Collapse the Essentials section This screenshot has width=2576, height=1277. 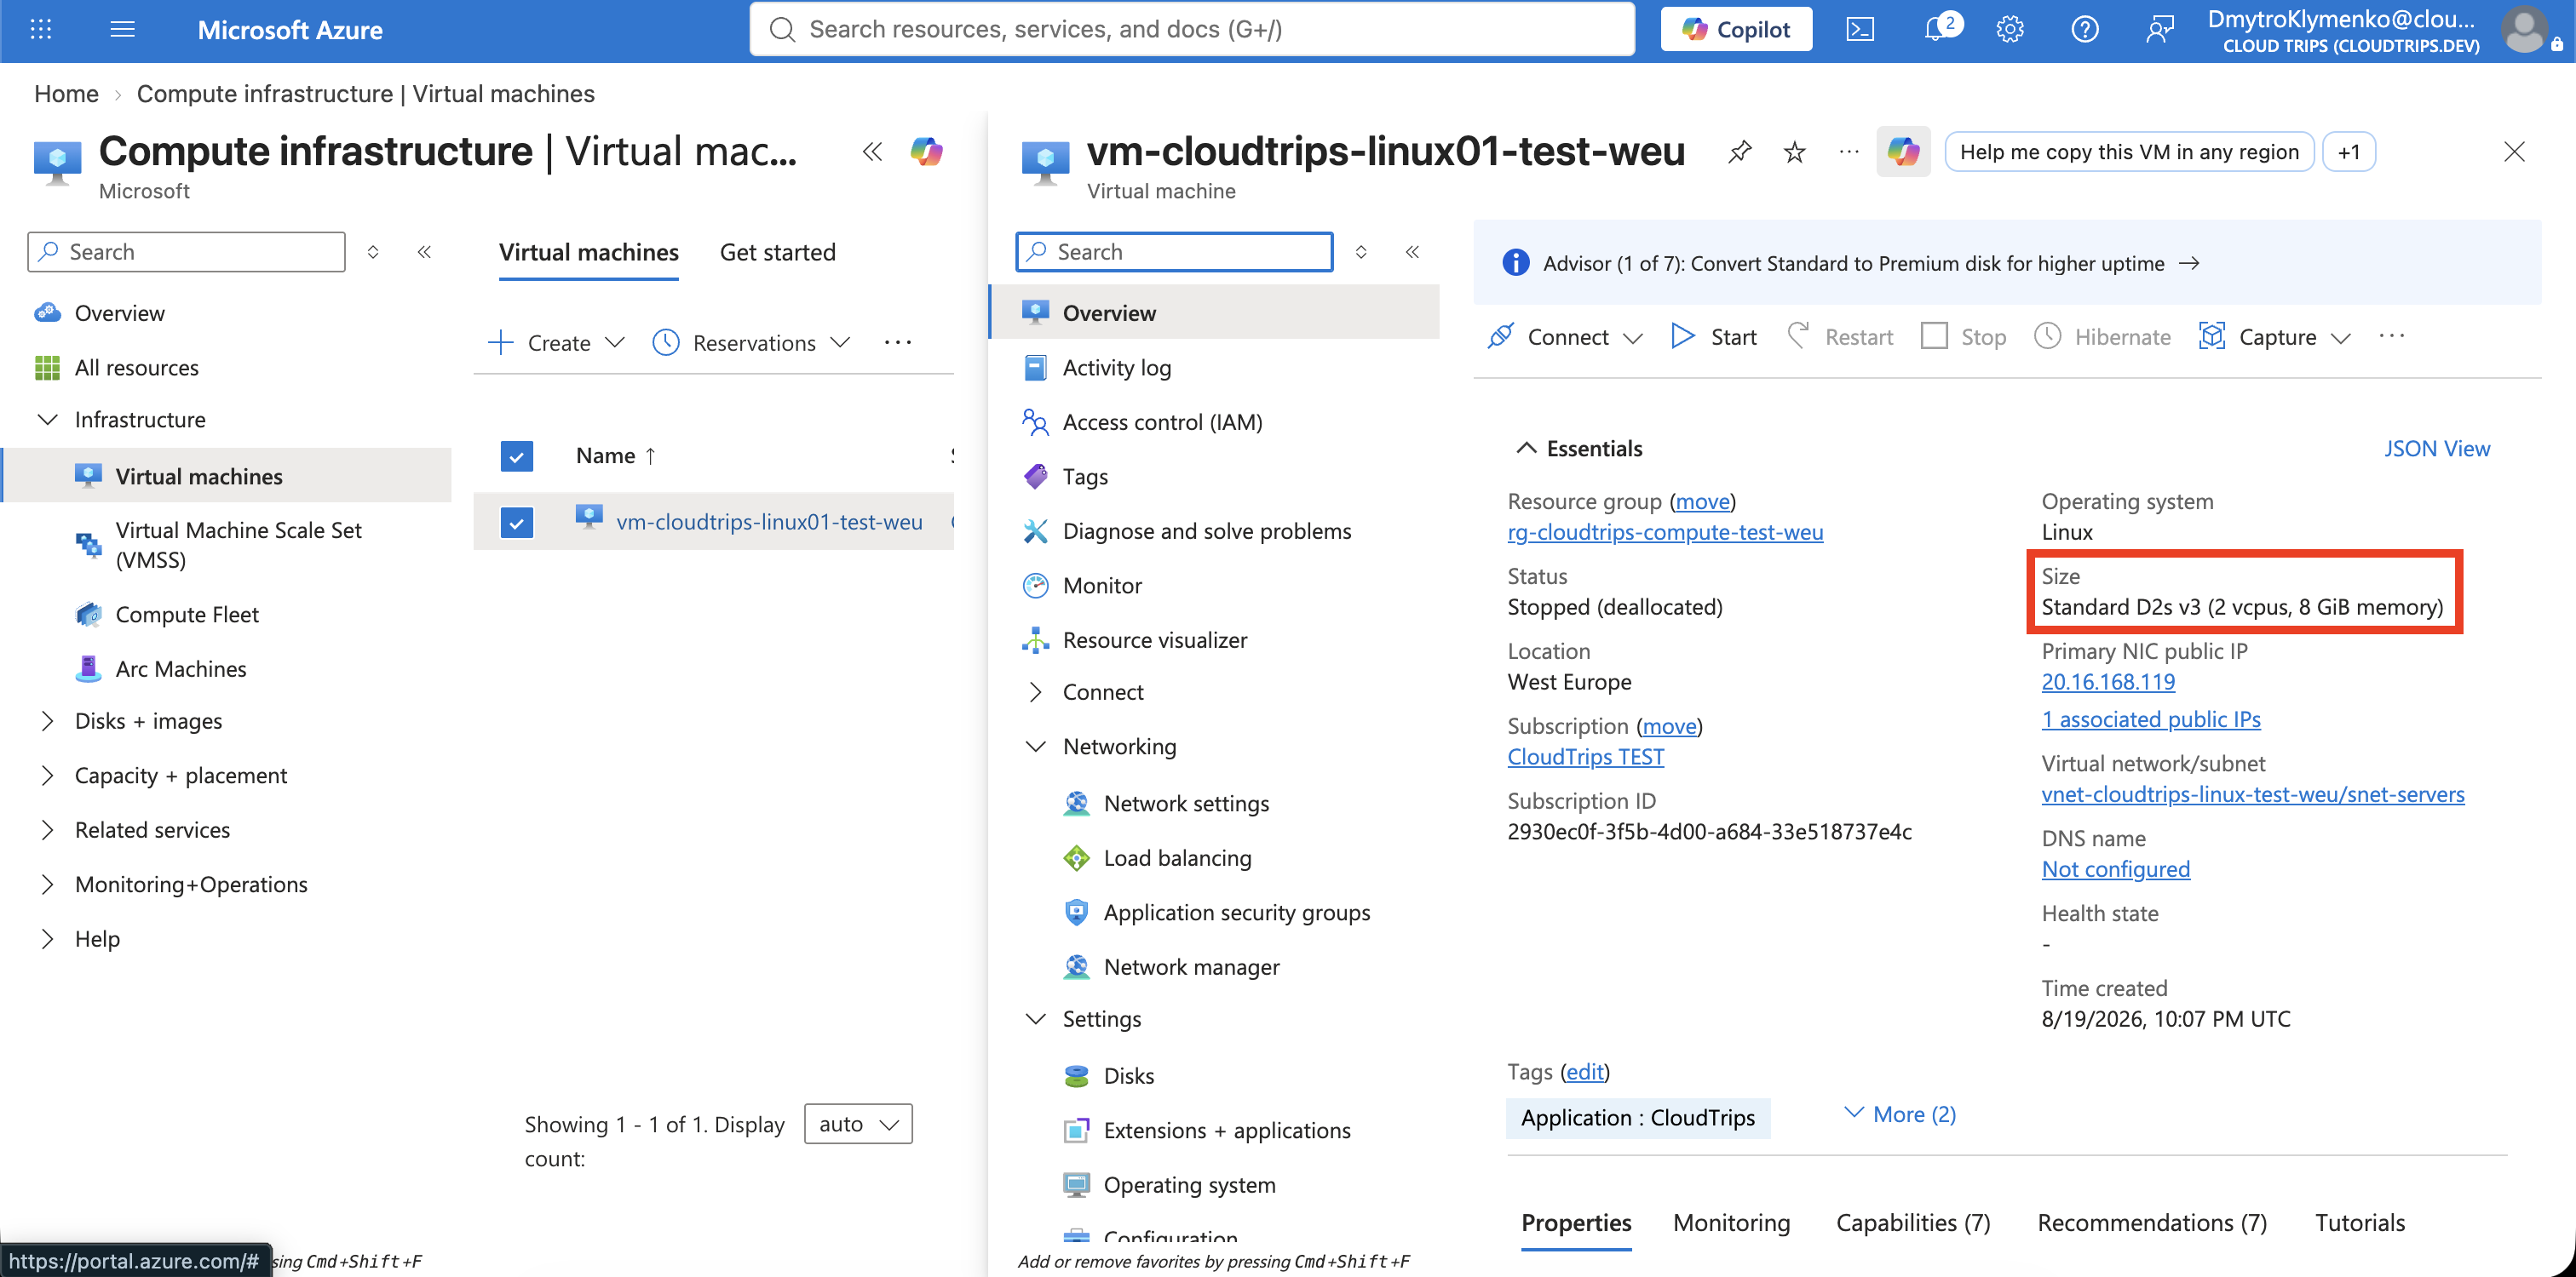1526,449
